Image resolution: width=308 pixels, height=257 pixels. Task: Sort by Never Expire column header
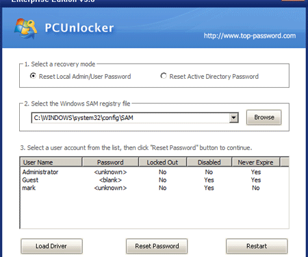pyautogui.click(x=255, y=162)
